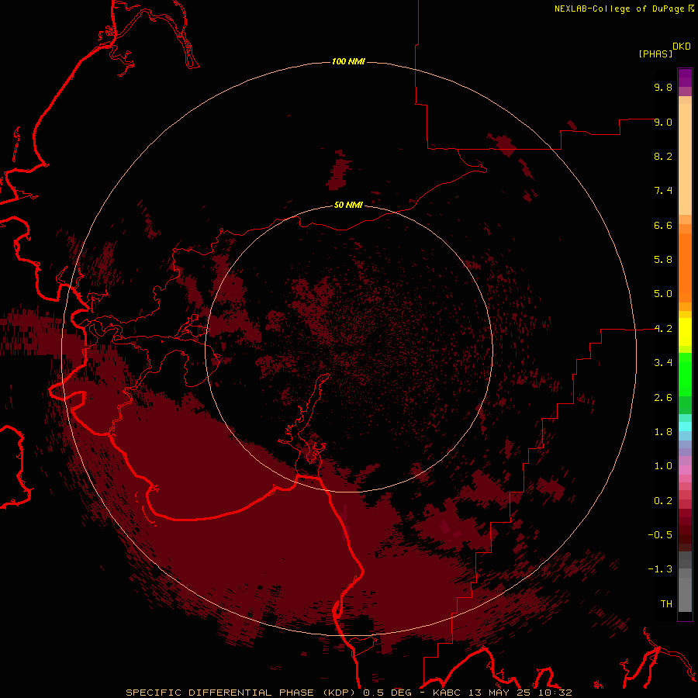This screenshot has height=698, width=698.
Task: Click the yellow segment of the color bar
Action: pyautogui.click(x=685, y=332)
